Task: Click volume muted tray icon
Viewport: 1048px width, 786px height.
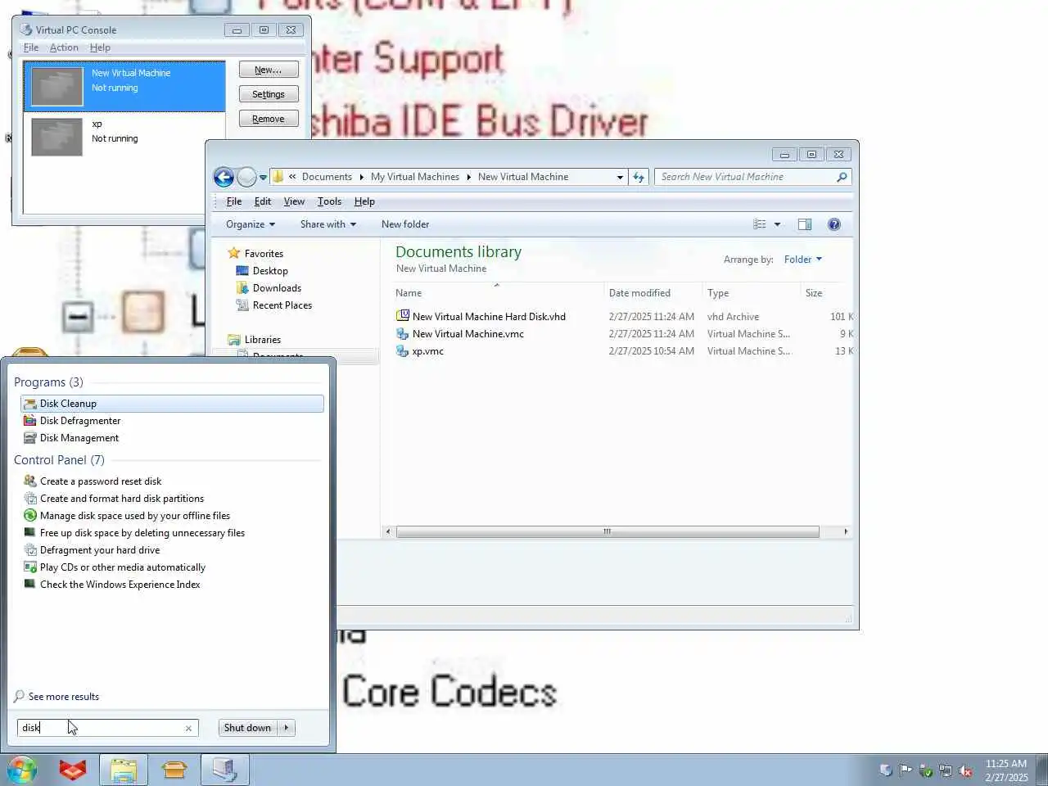Action: 965,770
